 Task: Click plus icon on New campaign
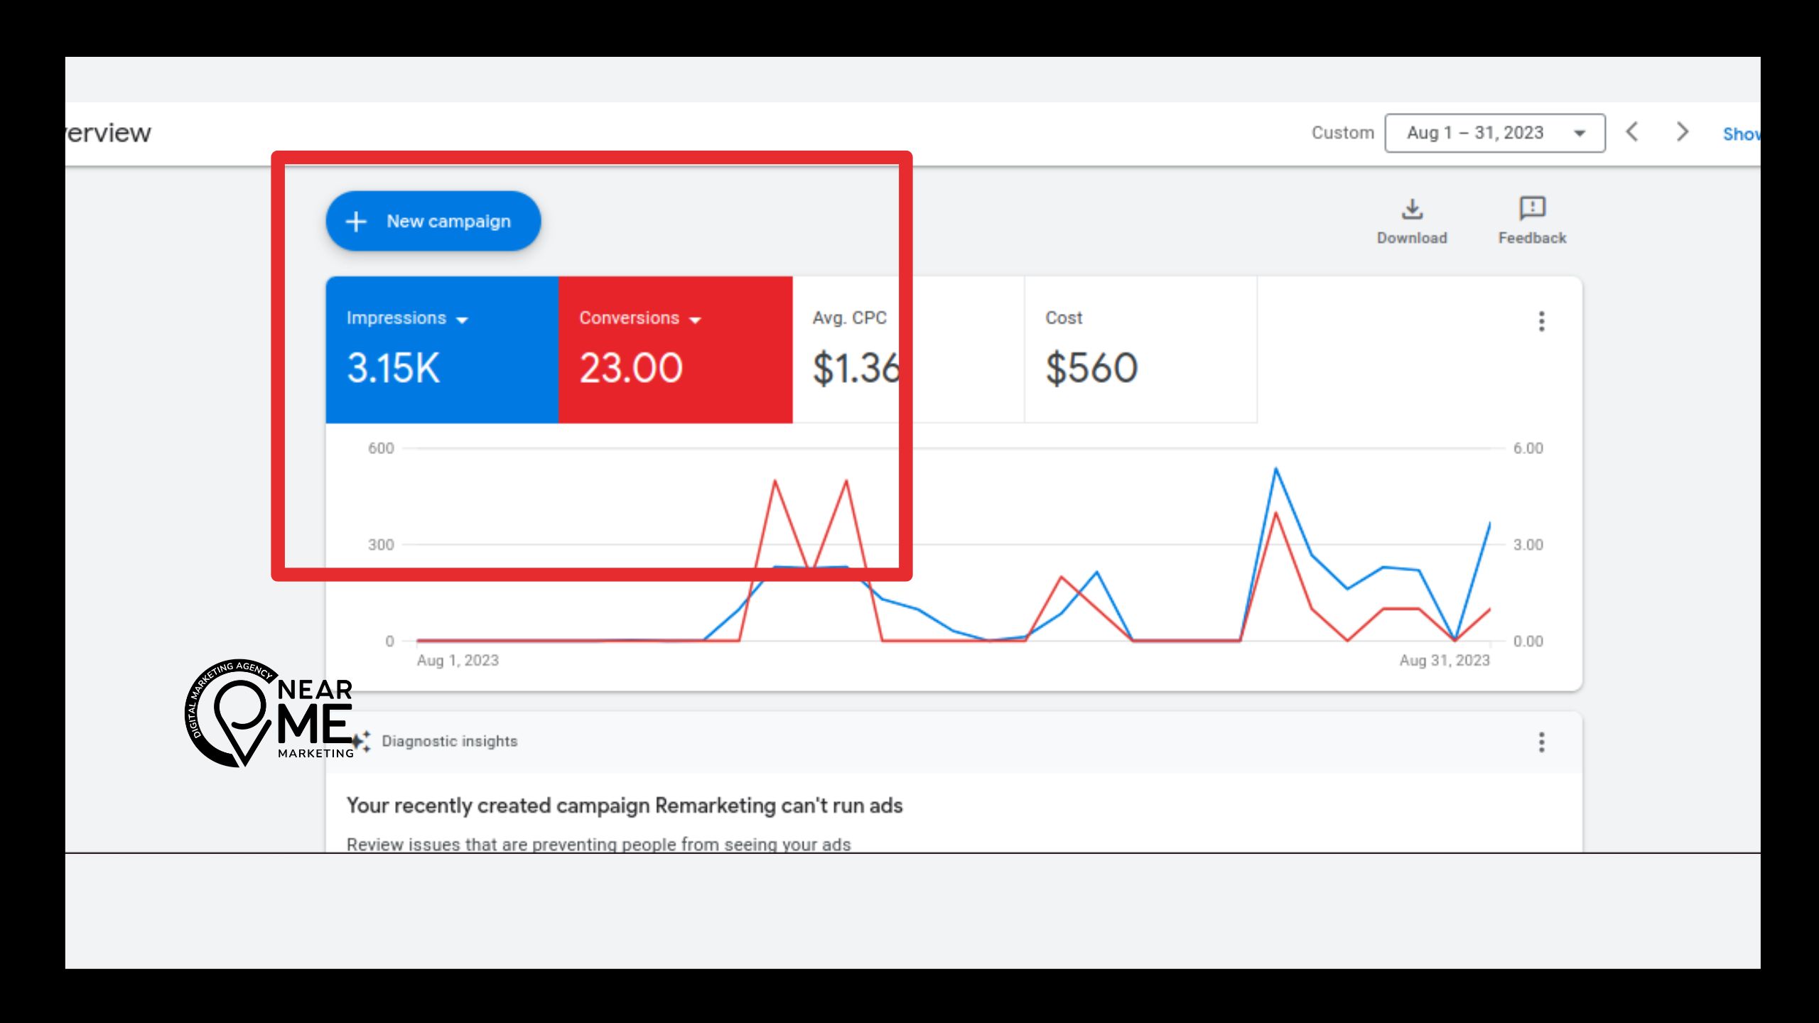point(356,222)
